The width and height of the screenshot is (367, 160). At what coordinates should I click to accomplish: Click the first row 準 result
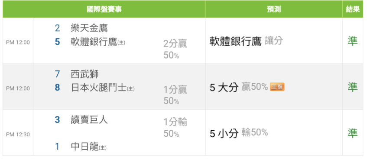[353, 41]
